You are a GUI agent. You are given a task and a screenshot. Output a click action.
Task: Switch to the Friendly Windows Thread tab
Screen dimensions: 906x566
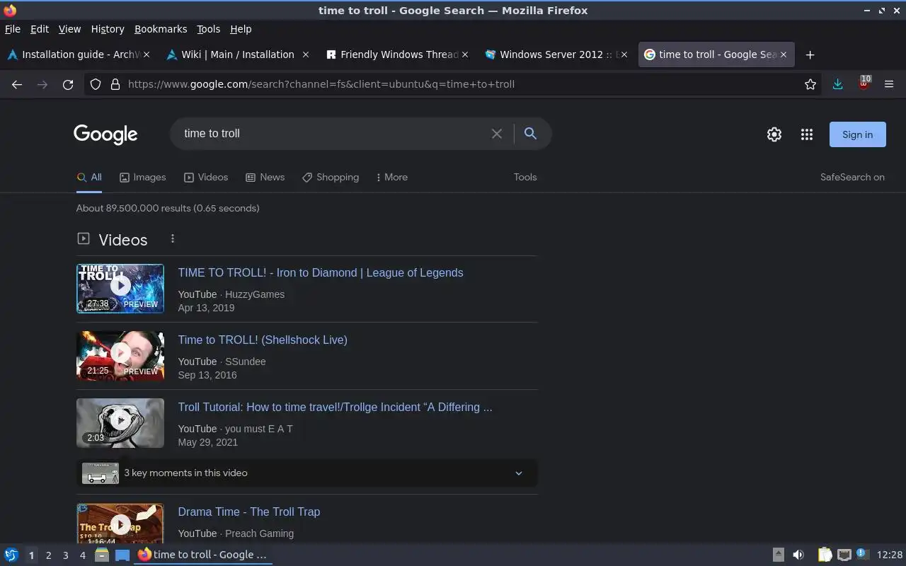[397, 54]
